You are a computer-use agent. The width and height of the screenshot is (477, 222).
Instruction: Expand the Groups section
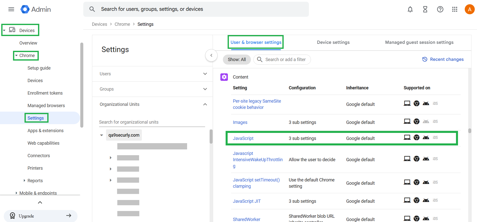pyautogui.click(x=152, y=89)
